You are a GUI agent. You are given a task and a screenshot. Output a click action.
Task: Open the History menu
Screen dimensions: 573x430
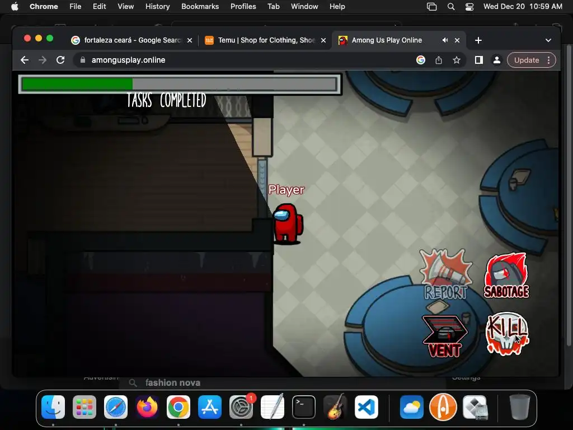click(157, 7)
